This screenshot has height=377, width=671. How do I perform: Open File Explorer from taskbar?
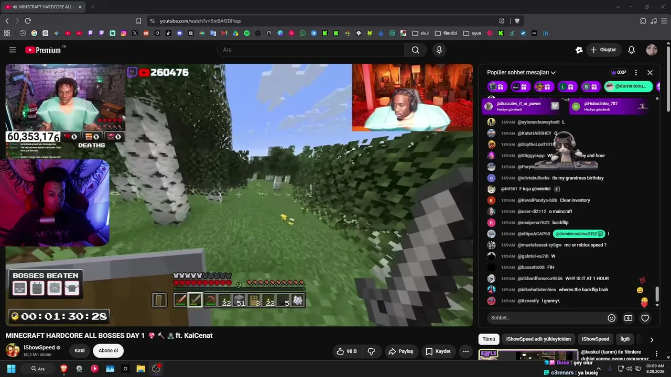pos(140,369)
